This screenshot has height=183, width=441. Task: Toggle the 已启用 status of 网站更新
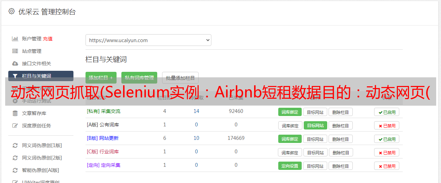pyautogui.click(x=387, y=139)
